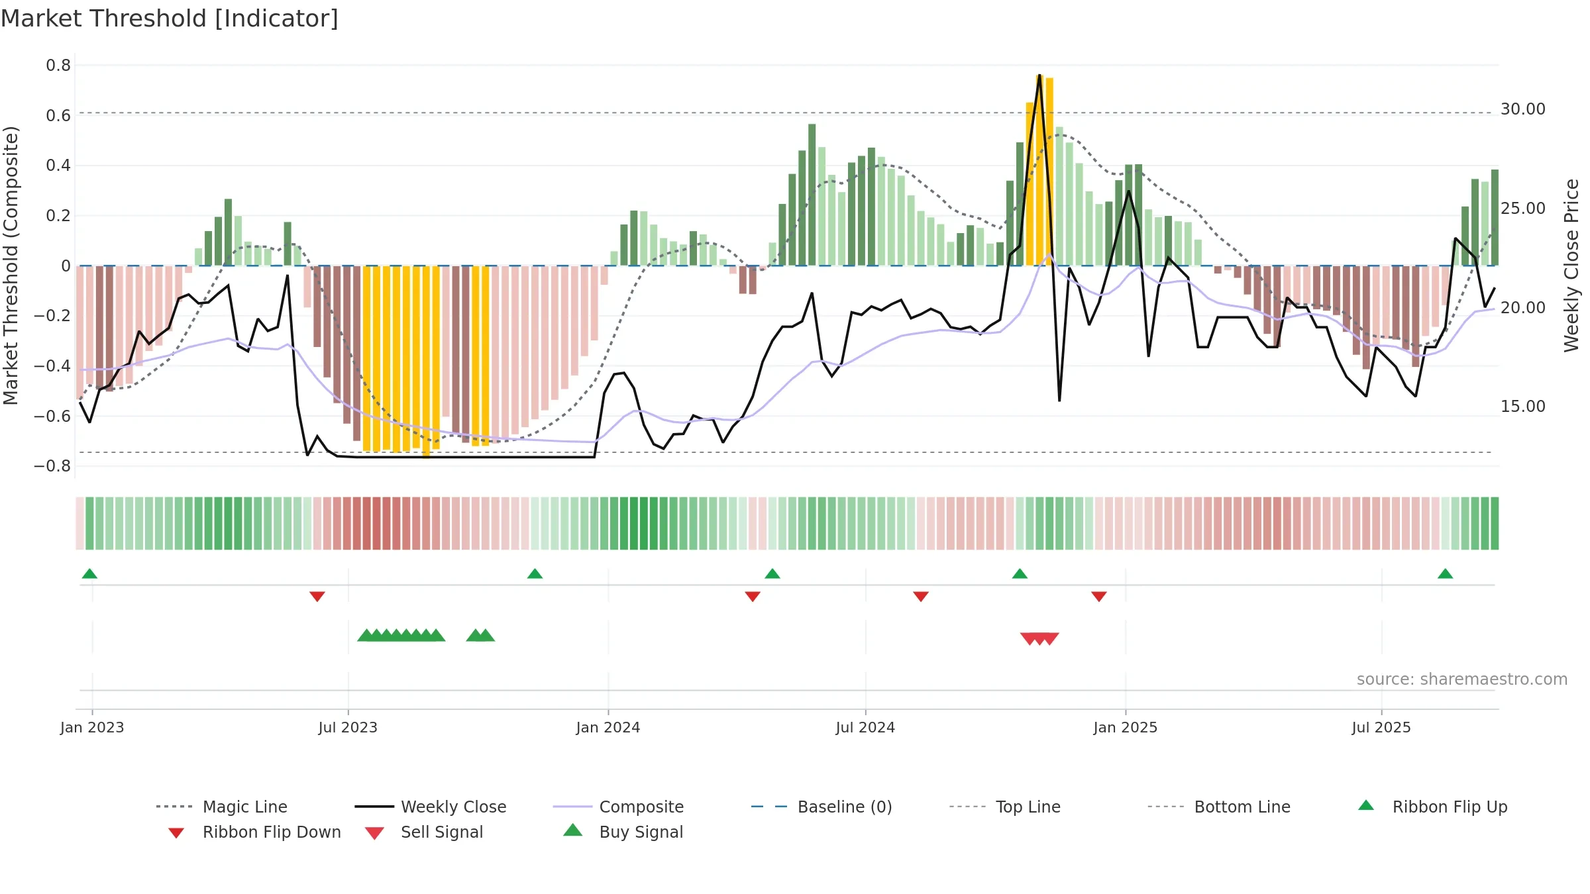Click the first pale pink ribbon segment at far left
The image size is (1590, 894).
point(79,523)
